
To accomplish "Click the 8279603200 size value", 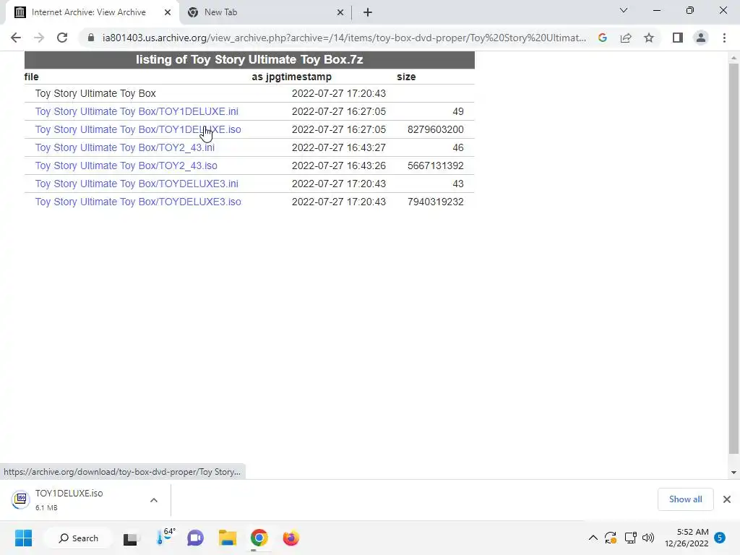I will [x=435, y=129].
